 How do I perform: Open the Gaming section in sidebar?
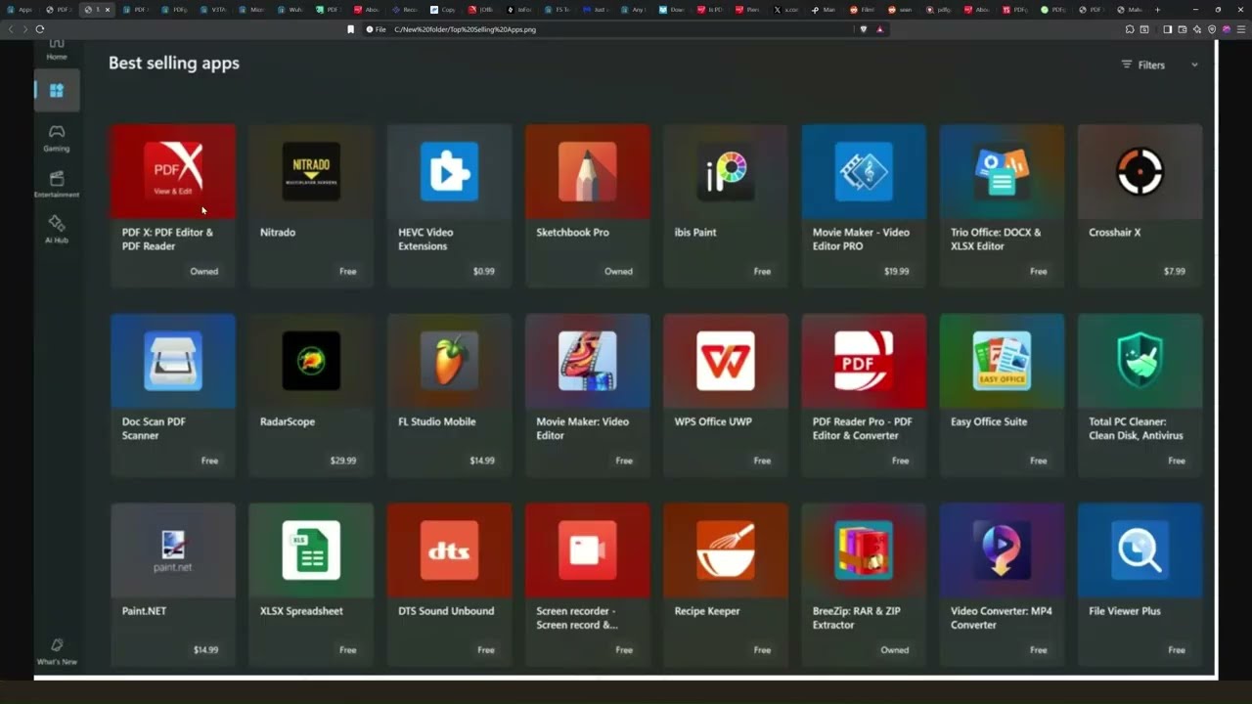point(57,138)
